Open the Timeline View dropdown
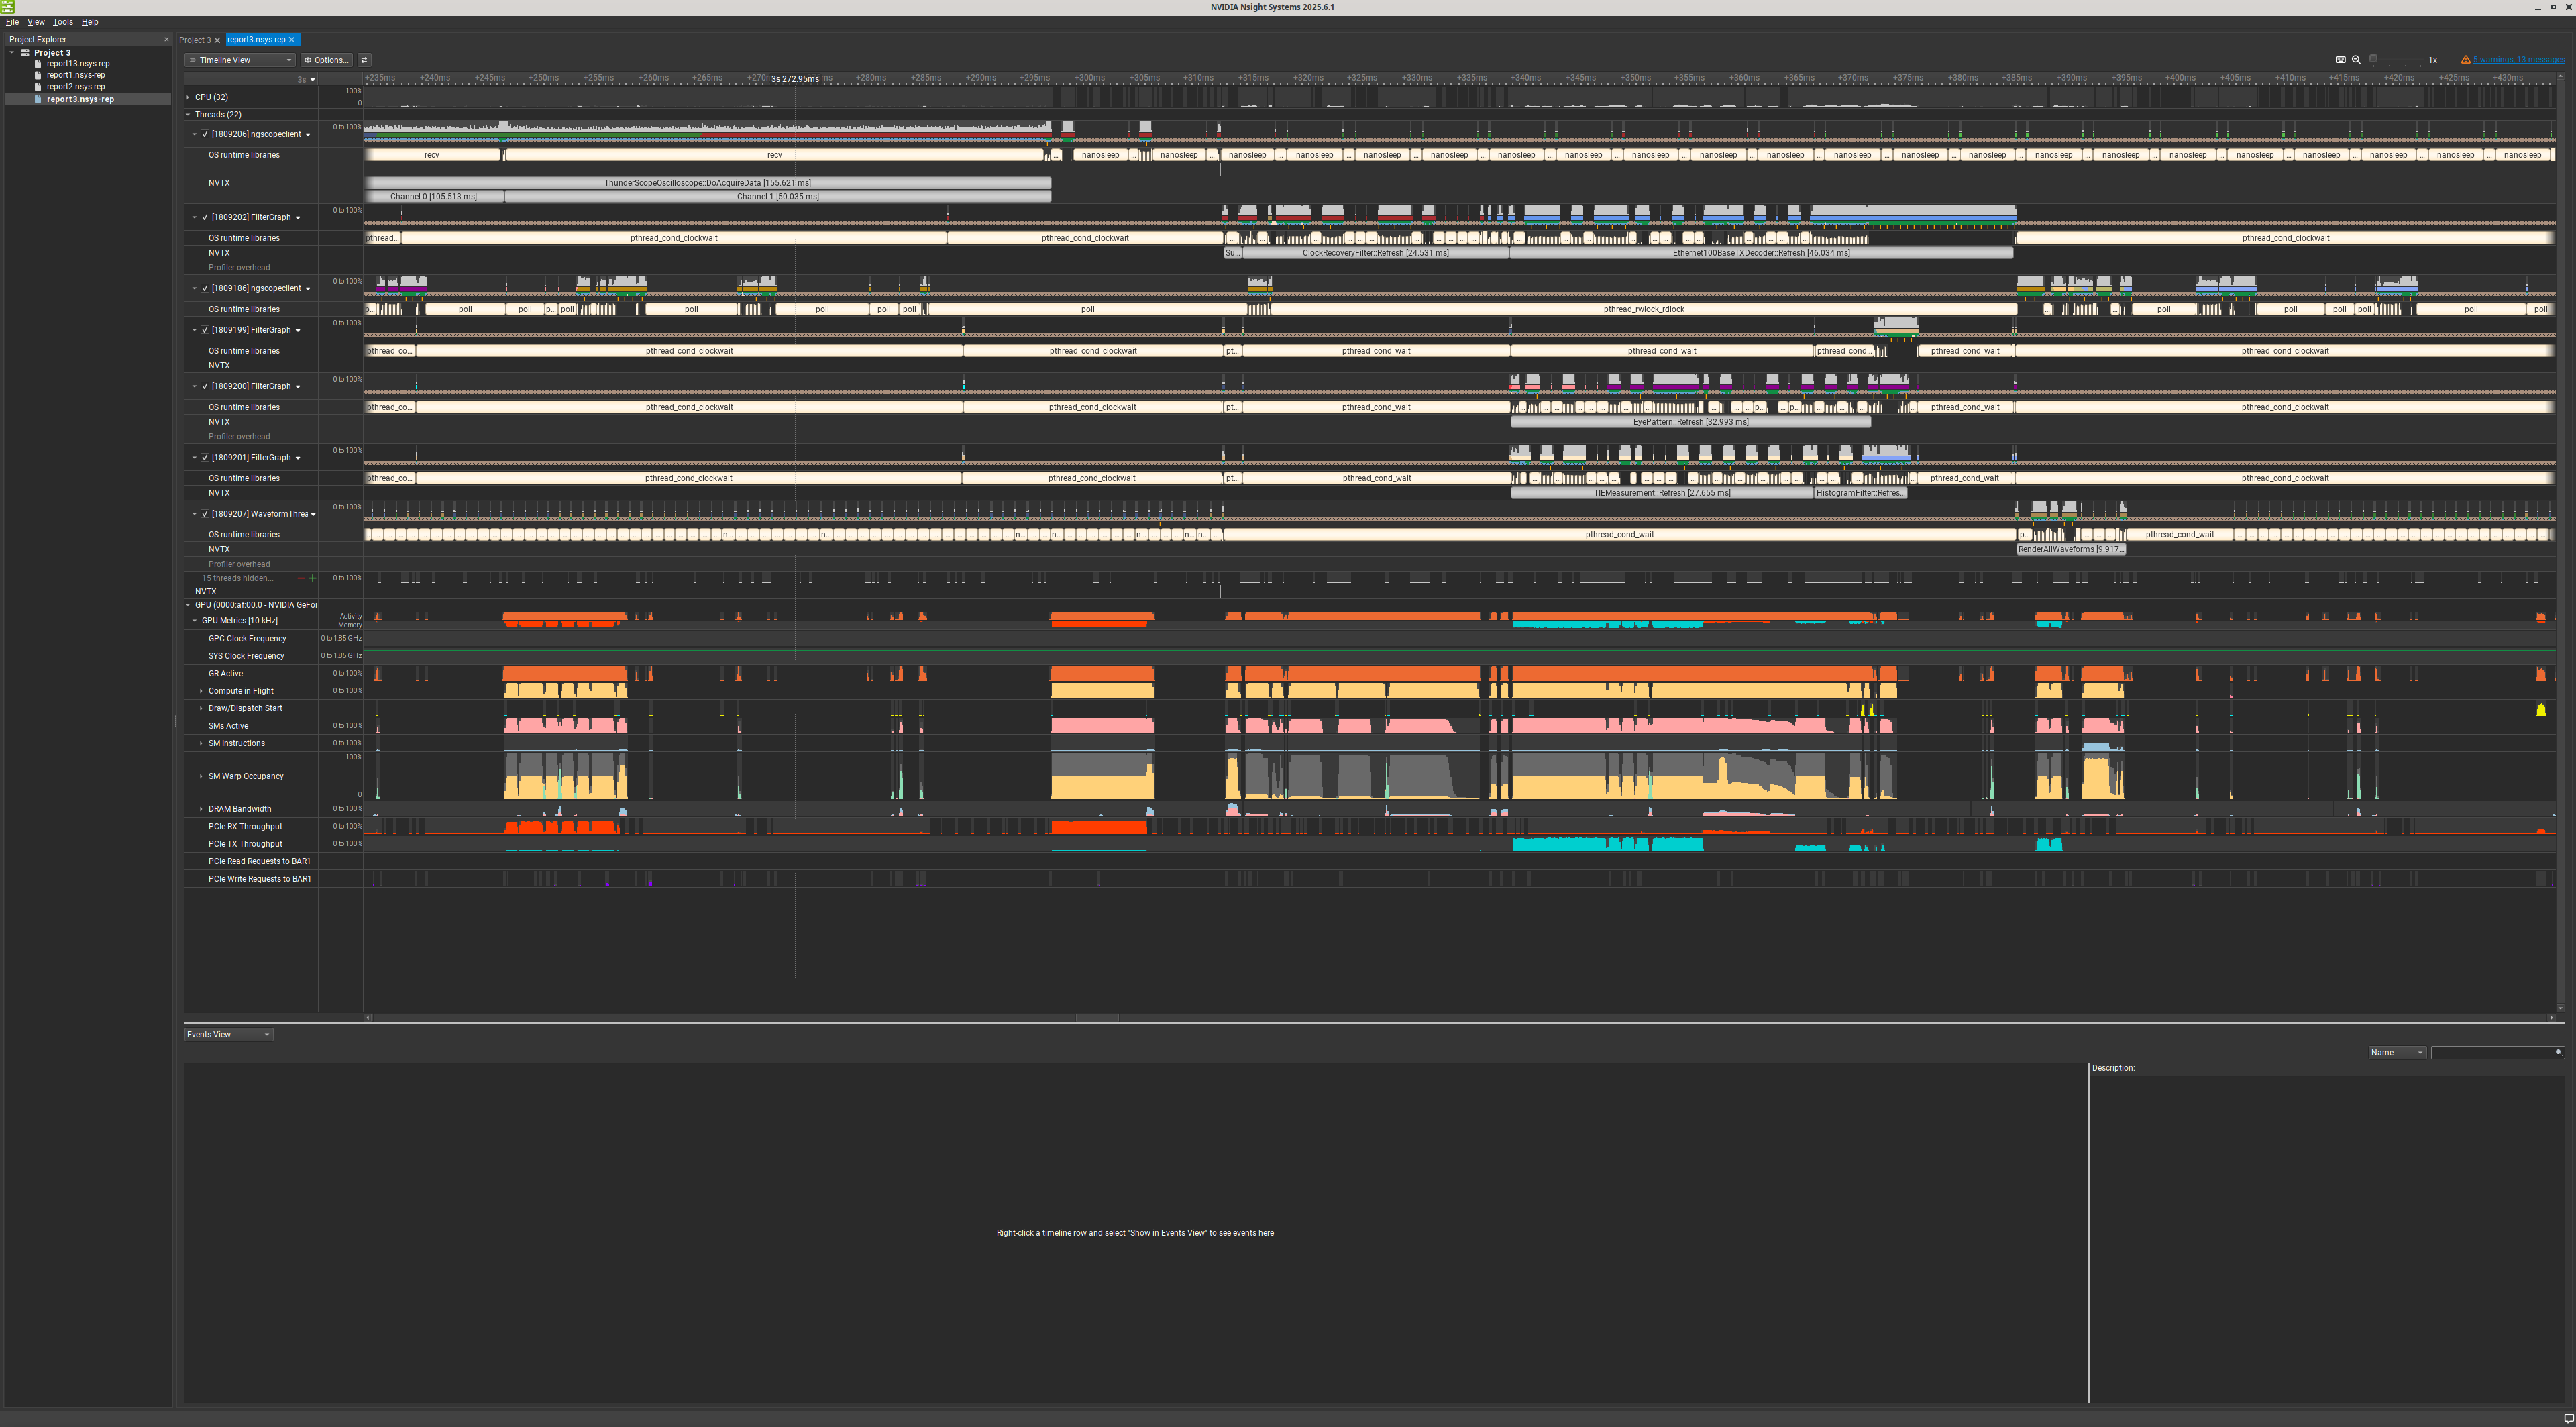The image size is (2576, 1427). [240, 60]
